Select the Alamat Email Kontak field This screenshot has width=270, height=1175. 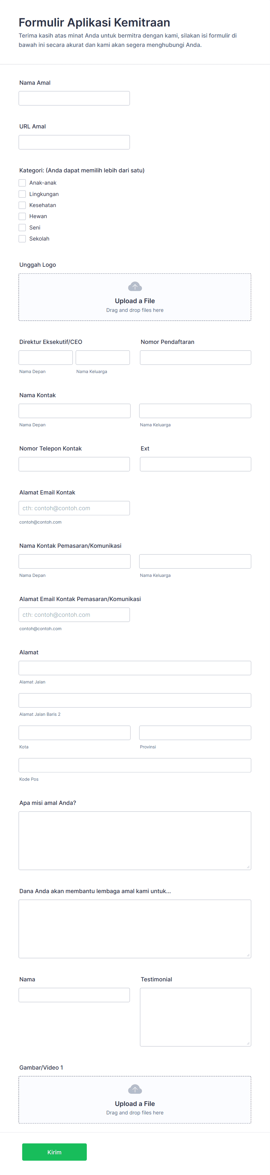tap(74, 508)
